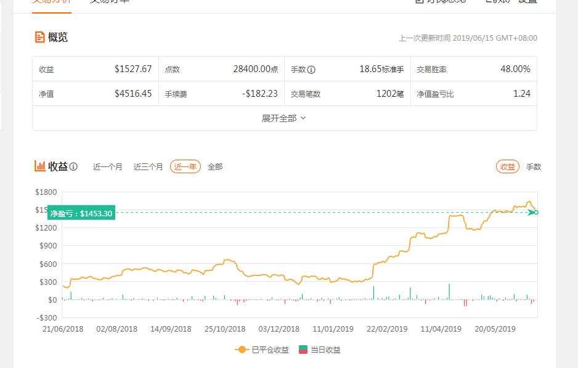
Task: Select the 近三个月 time range
Action: pos(148,166)
